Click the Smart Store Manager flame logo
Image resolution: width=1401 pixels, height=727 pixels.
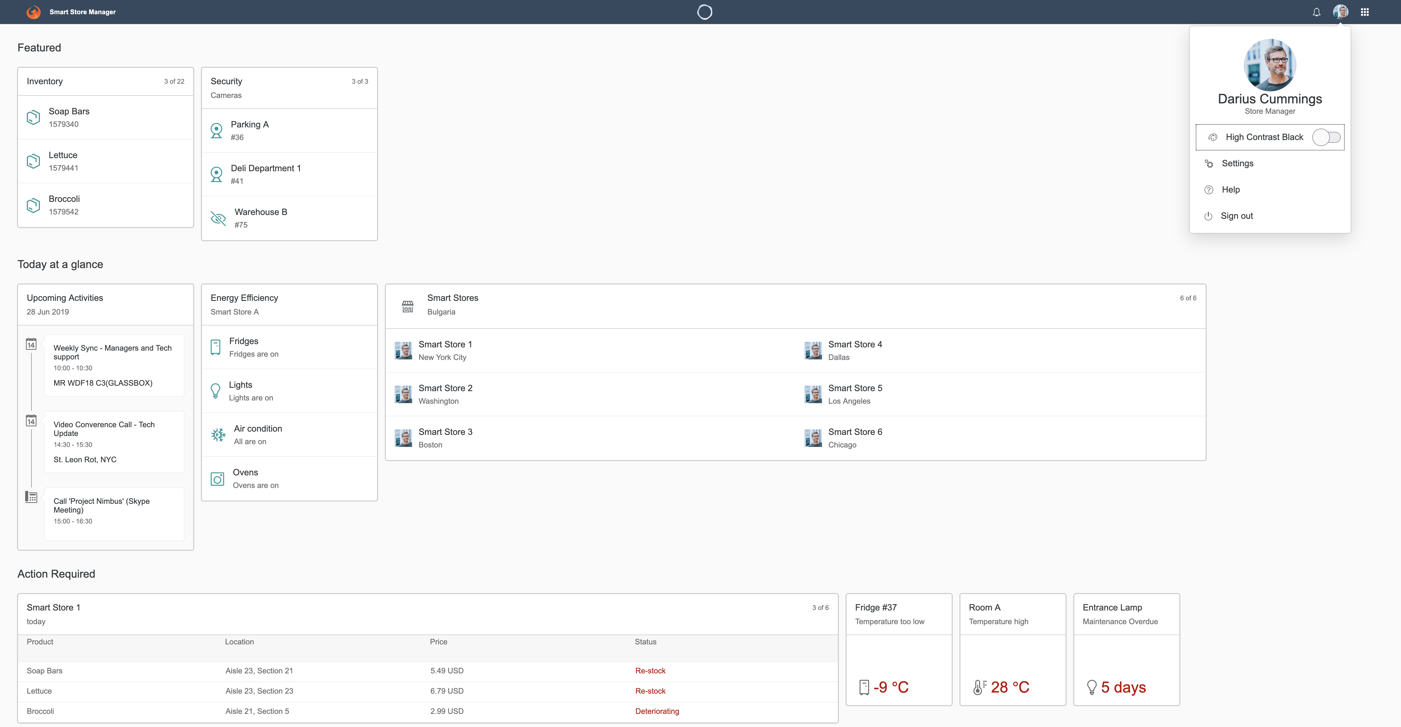tap(34, 12)
